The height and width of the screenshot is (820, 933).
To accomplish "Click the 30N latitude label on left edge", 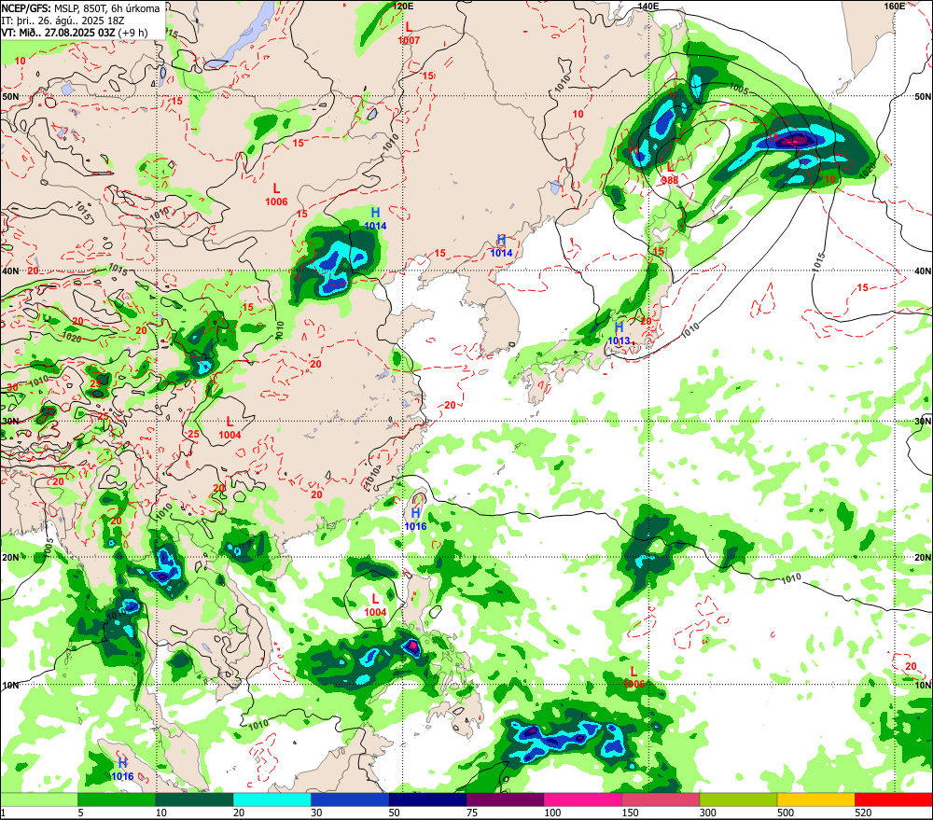I will 10,421.
